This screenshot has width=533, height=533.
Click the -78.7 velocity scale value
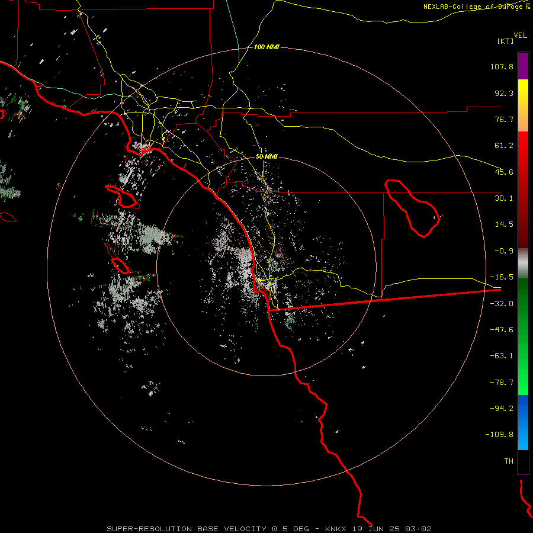click(x=502, y=383)
